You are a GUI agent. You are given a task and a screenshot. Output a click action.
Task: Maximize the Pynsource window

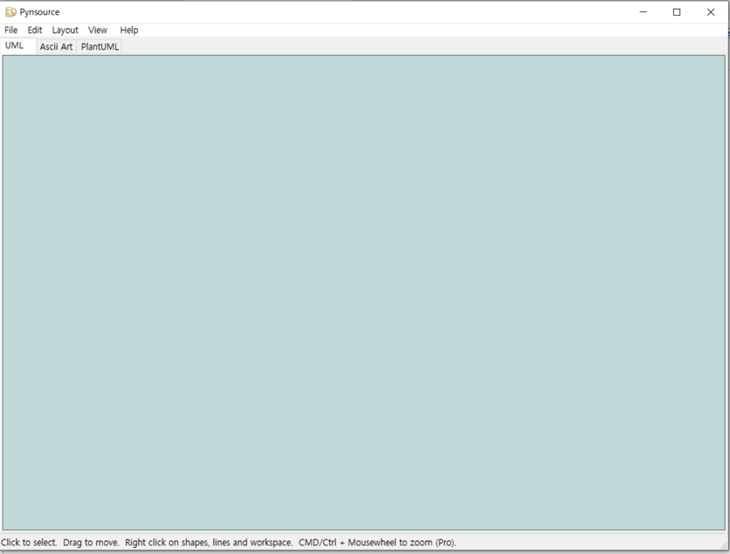tap(677, 12)
